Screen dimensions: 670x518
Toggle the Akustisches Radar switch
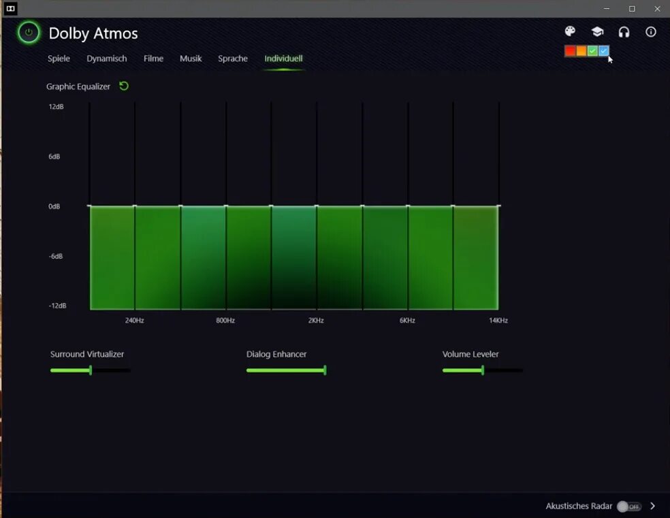click(629, 506)
